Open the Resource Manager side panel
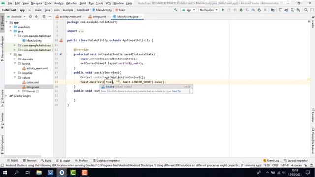This screenshot has width=315, height=177. click(2, 49)
